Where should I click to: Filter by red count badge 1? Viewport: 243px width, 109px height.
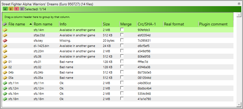tap(17, 9)
